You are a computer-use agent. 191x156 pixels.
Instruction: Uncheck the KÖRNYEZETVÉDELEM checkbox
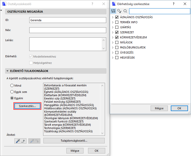pos(117,37)
